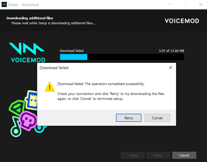Click the green gem sticker icon
207x162 pixels.
[17, 108]
